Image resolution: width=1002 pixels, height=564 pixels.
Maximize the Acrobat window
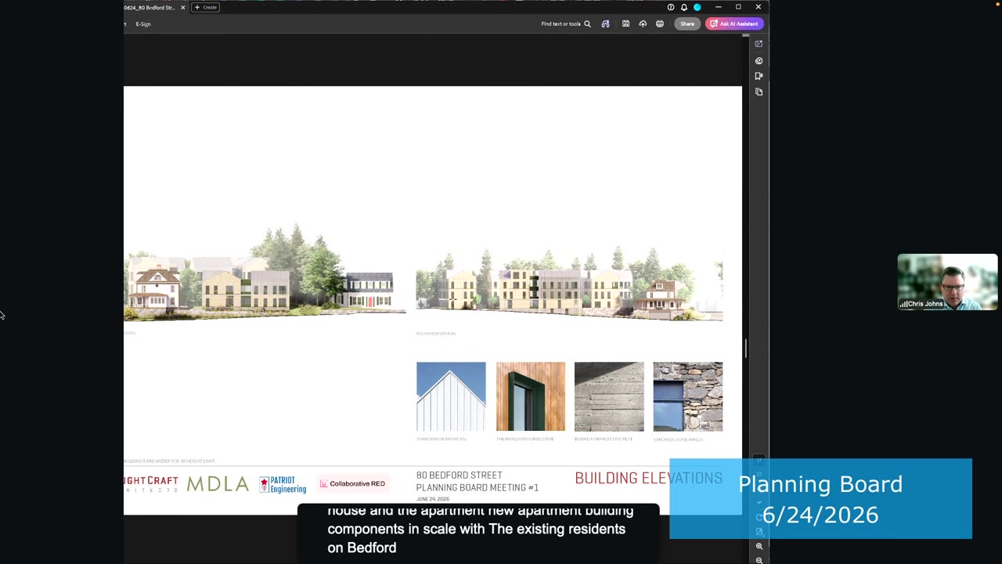click(738, 7)
